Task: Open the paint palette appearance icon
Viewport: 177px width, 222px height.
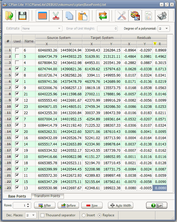Action: [135, 16]
